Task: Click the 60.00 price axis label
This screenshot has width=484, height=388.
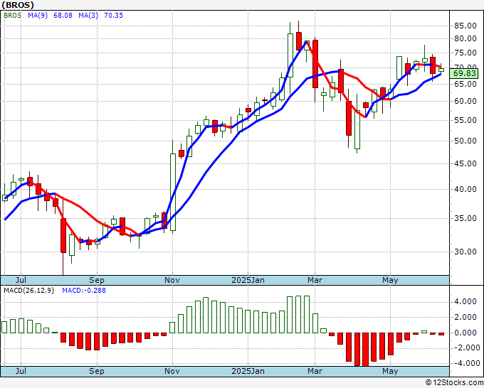Action: [465, 101]
